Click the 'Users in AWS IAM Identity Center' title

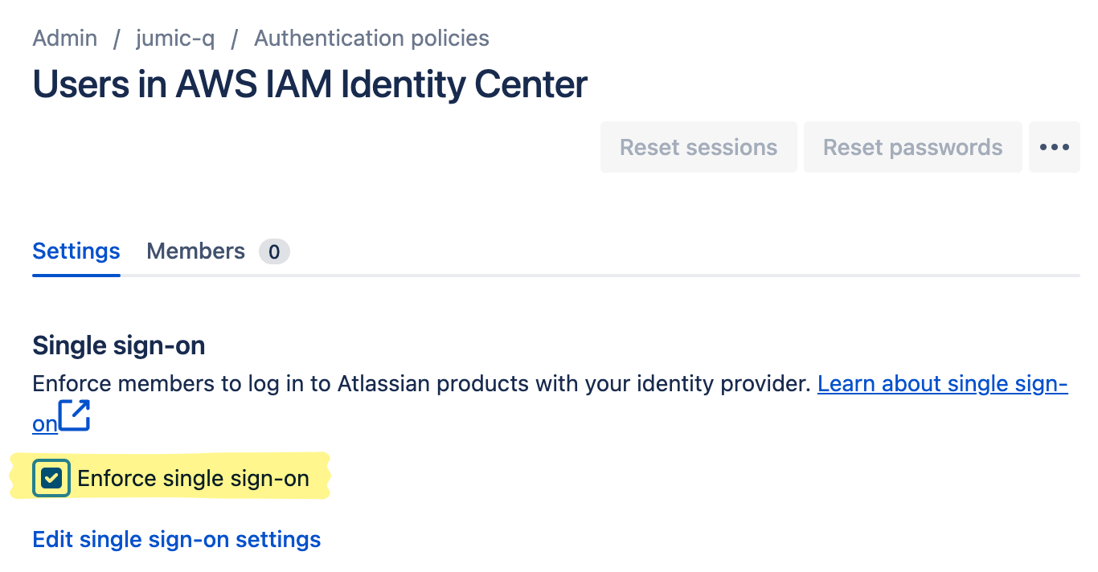[x=309, y=84]
